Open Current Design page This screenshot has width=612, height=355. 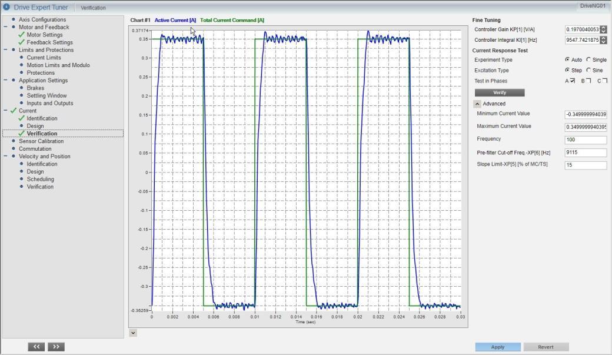pyautogui.click(x=35, y=126)
